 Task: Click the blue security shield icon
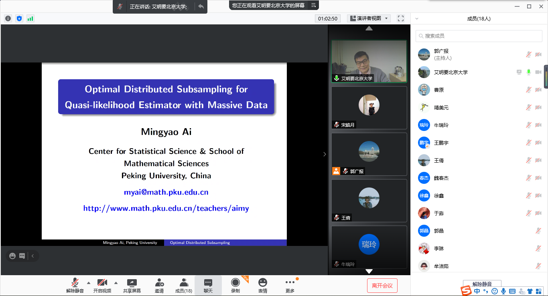click(19, 18)
